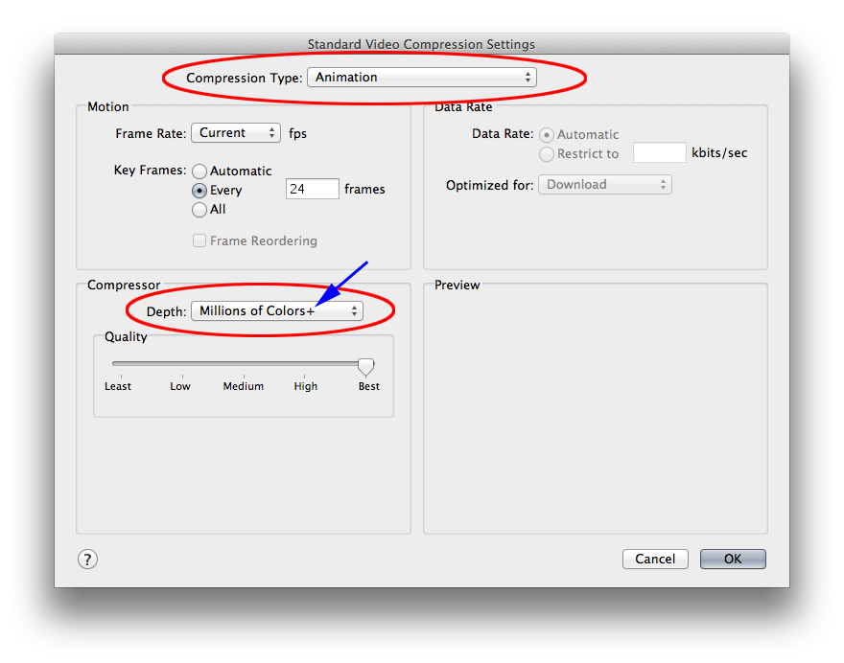Click the Best label on Quality slider

(x=369, y=386)
